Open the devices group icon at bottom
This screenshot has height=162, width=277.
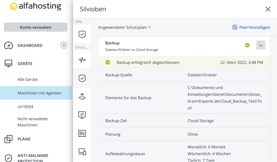pos(82,152)
